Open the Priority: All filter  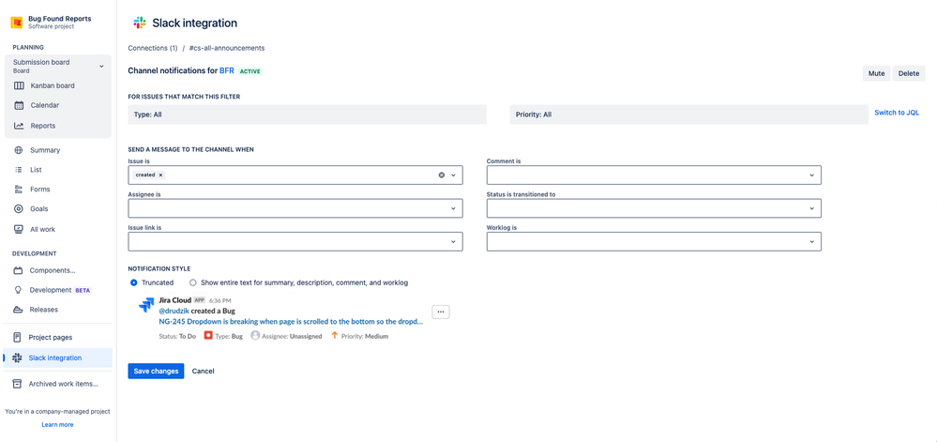point(689,114)
